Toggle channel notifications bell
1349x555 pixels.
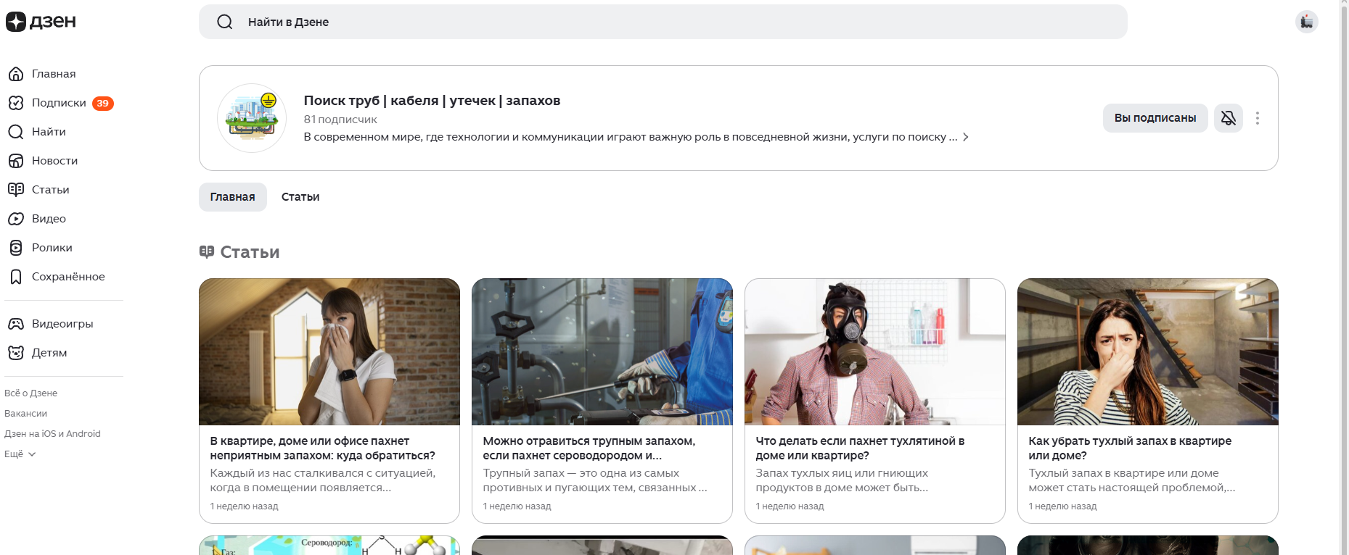[1228, 118]
